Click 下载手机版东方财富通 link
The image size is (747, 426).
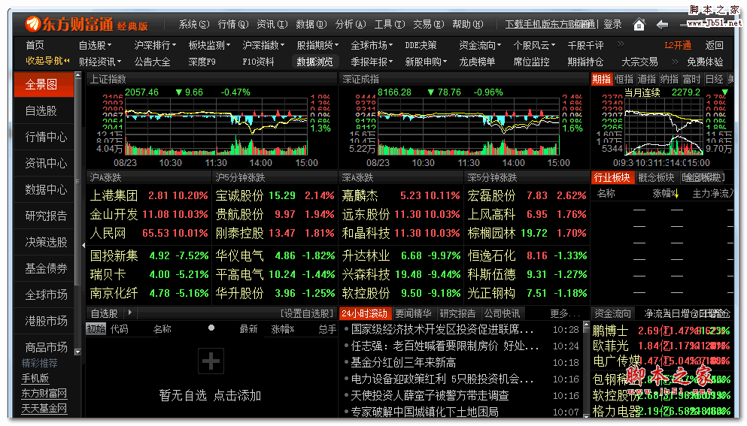pos(550,24)
